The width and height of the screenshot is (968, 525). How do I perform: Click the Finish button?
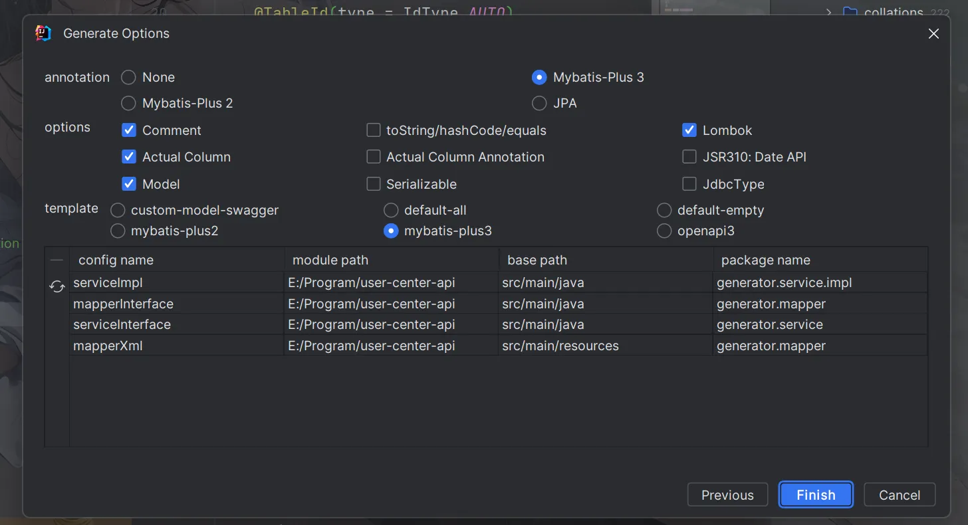[816, 495]
